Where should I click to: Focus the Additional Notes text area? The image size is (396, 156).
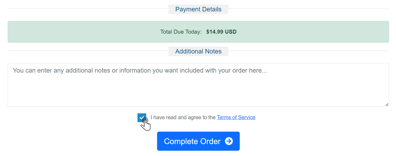[198, 85]
